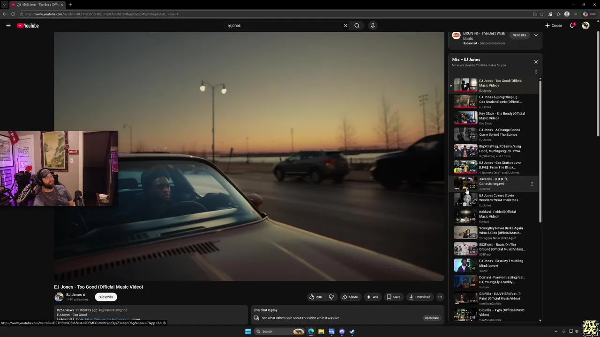Viewport: 600px width, 337px height.
Task: Go back in the browser
Action: (x=5, y=14)
